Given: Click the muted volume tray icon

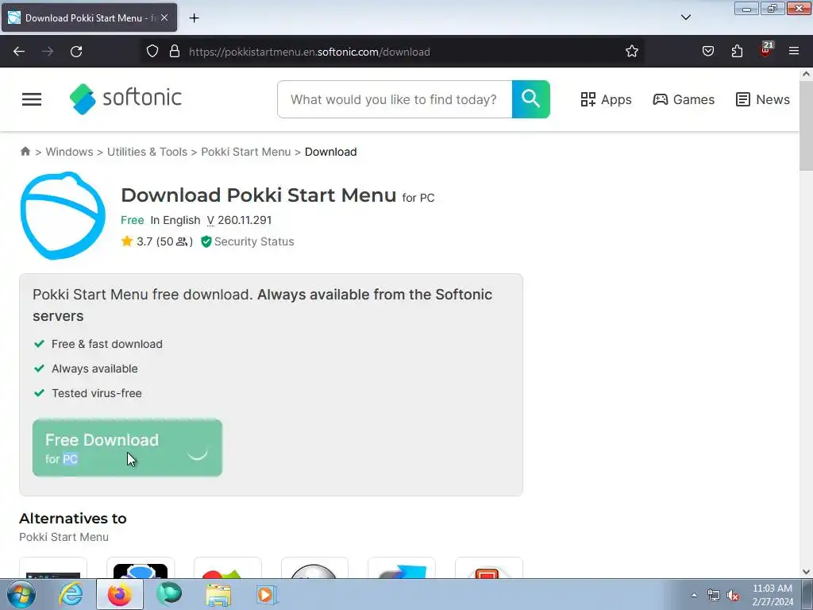Looking at the screenshot, I should (x=733, y=596).
